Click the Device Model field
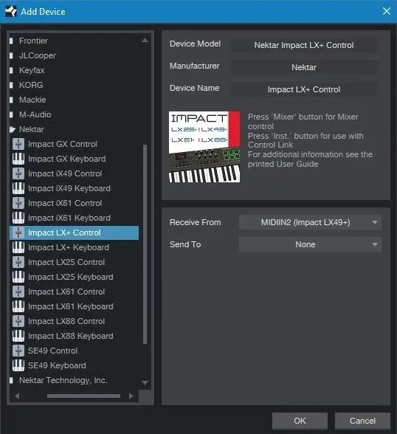Screen dimensions: 397x434 pos(304,45)
